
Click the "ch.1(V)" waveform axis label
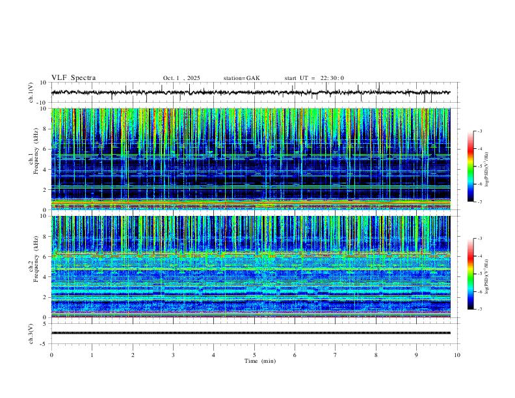[31, 92]
